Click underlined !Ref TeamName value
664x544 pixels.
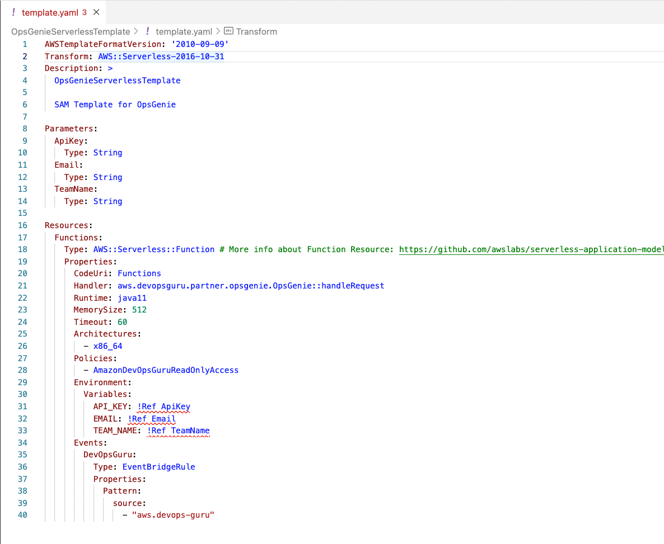pyautogui.click(x=178, y=431)
